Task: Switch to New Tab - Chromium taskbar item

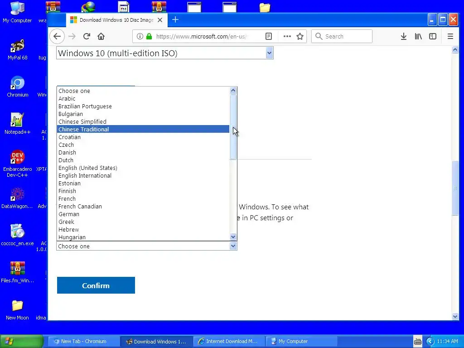Action: [83, 341]
